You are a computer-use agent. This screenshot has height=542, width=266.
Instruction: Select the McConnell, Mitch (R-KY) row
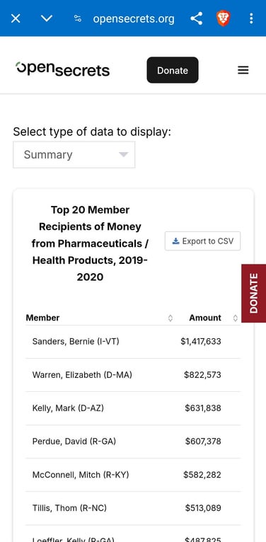coord(133,475)
